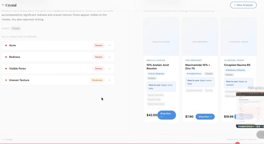Click the Severe badge on Redness
The width and height of the screenshot is (264, 144).
(x=99, y=57)
